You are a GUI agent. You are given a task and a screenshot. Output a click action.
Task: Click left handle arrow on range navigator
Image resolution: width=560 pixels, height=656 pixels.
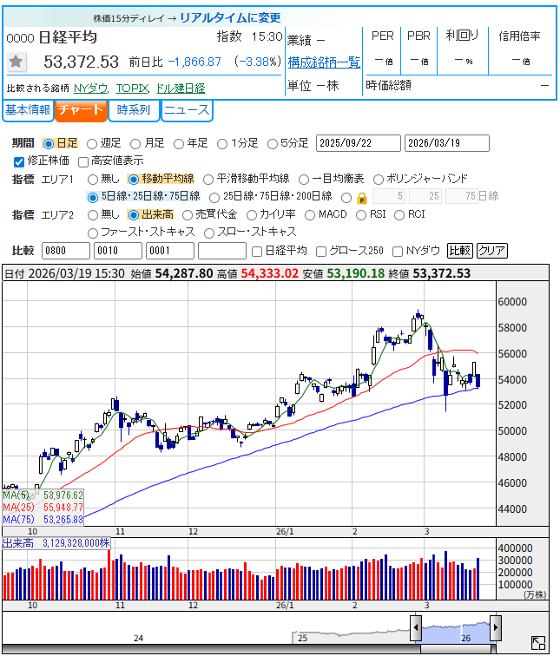point(416,627)
